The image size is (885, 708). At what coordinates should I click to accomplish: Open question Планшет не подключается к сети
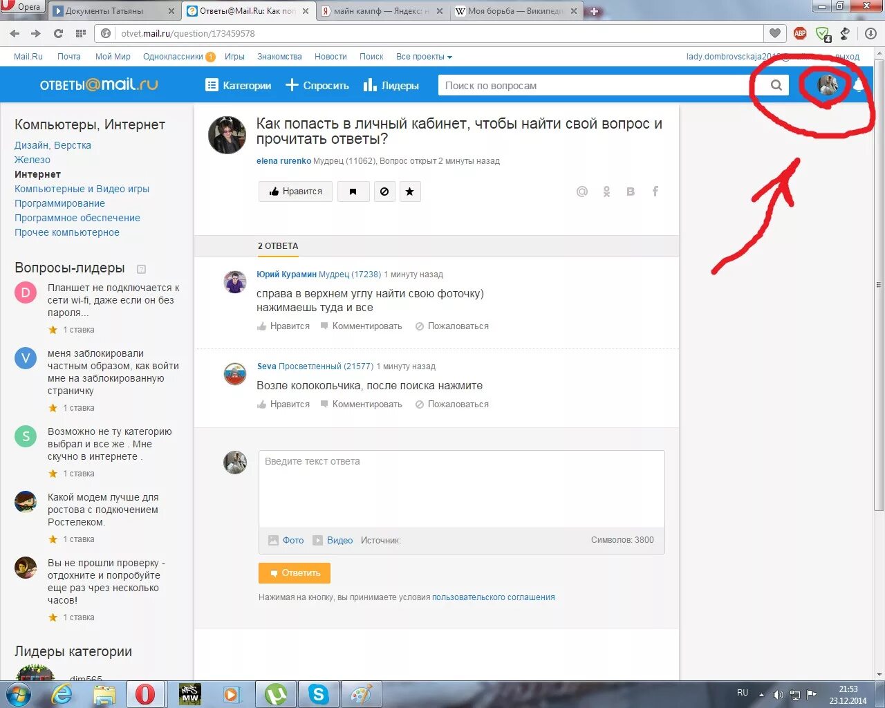113,300
